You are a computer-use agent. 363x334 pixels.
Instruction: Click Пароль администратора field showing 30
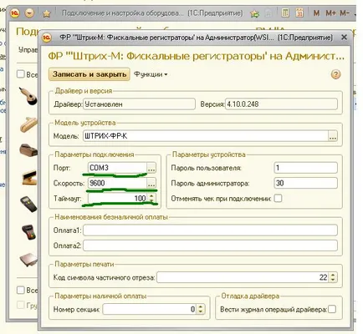pyautogui.click(x=305, y=183)
